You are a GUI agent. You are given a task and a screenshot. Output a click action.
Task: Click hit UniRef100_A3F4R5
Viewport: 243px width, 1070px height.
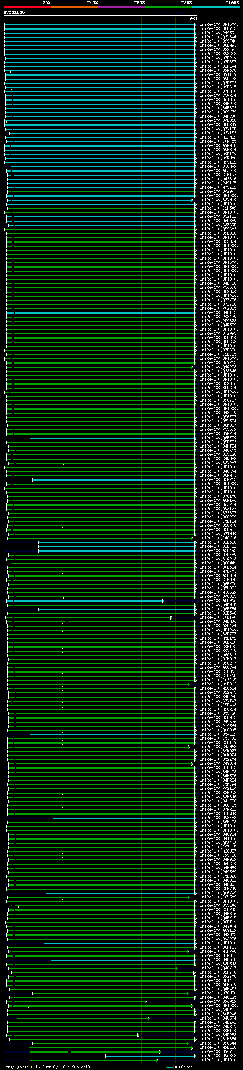tap(218, 550)
